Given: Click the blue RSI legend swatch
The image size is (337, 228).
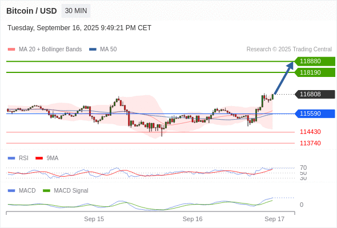Looking at the screenshot, I should point(11,158).
